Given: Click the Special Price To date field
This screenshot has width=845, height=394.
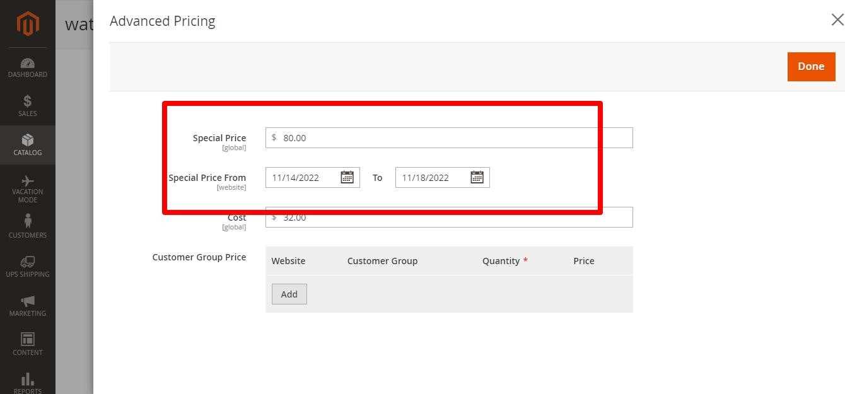Looking at the screenshot, I should pyautogui.click(x=442, y=177).
